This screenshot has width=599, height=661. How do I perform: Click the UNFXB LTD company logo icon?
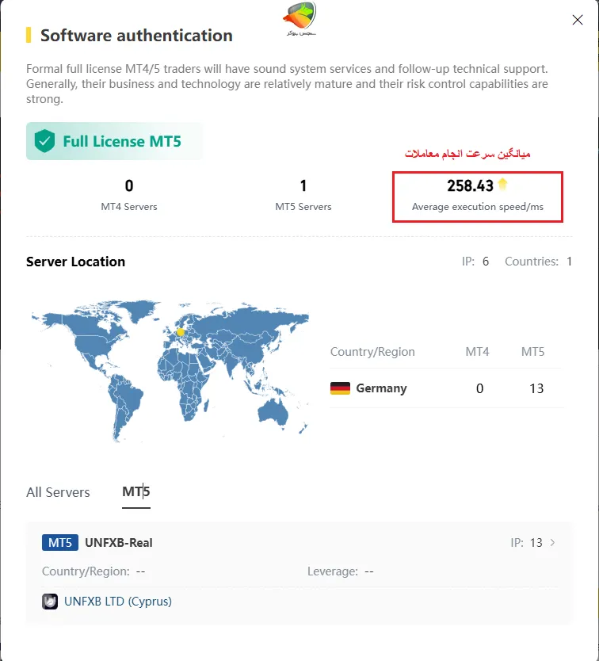[x=50, y=601]
